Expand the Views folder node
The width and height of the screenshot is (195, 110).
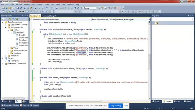(x=8, y=48)
